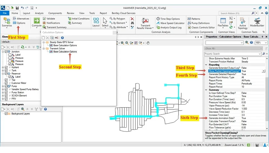Collapse the Steady State/EPS Solver node
The image size is (269, 153).
click(x=44, y=42)
